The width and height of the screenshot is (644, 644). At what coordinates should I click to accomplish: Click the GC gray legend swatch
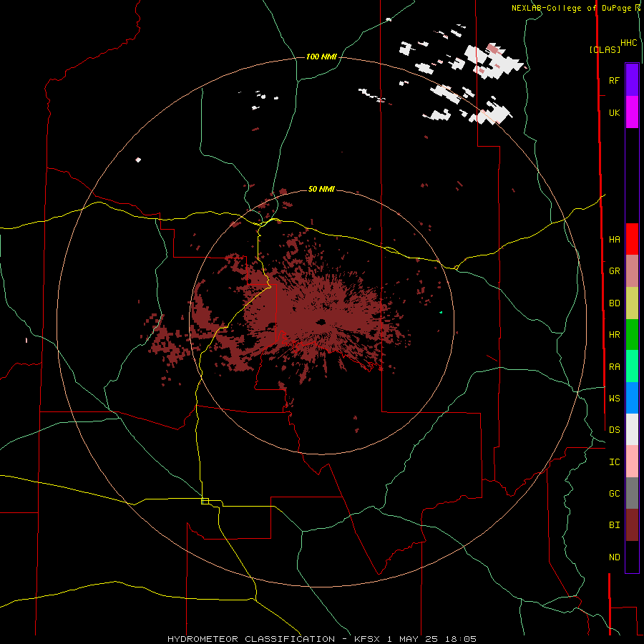(x=632, y=493)
